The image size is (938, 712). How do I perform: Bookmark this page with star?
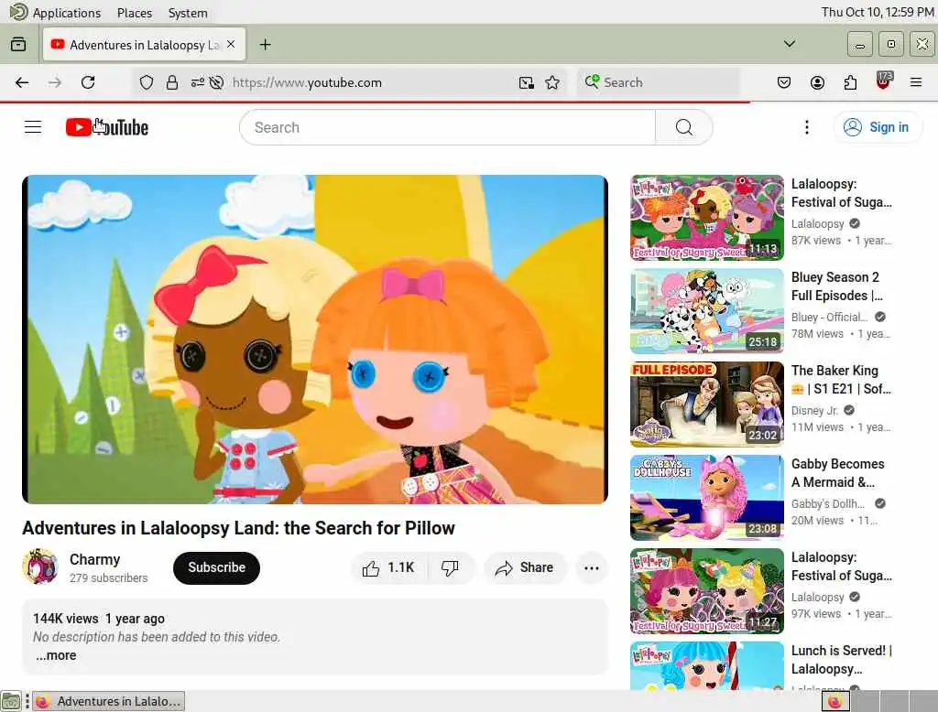[552, 82]
